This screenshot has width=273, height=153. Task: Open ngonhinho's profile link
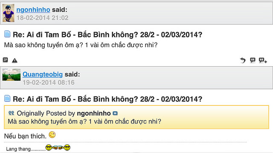tap(33, 10)
